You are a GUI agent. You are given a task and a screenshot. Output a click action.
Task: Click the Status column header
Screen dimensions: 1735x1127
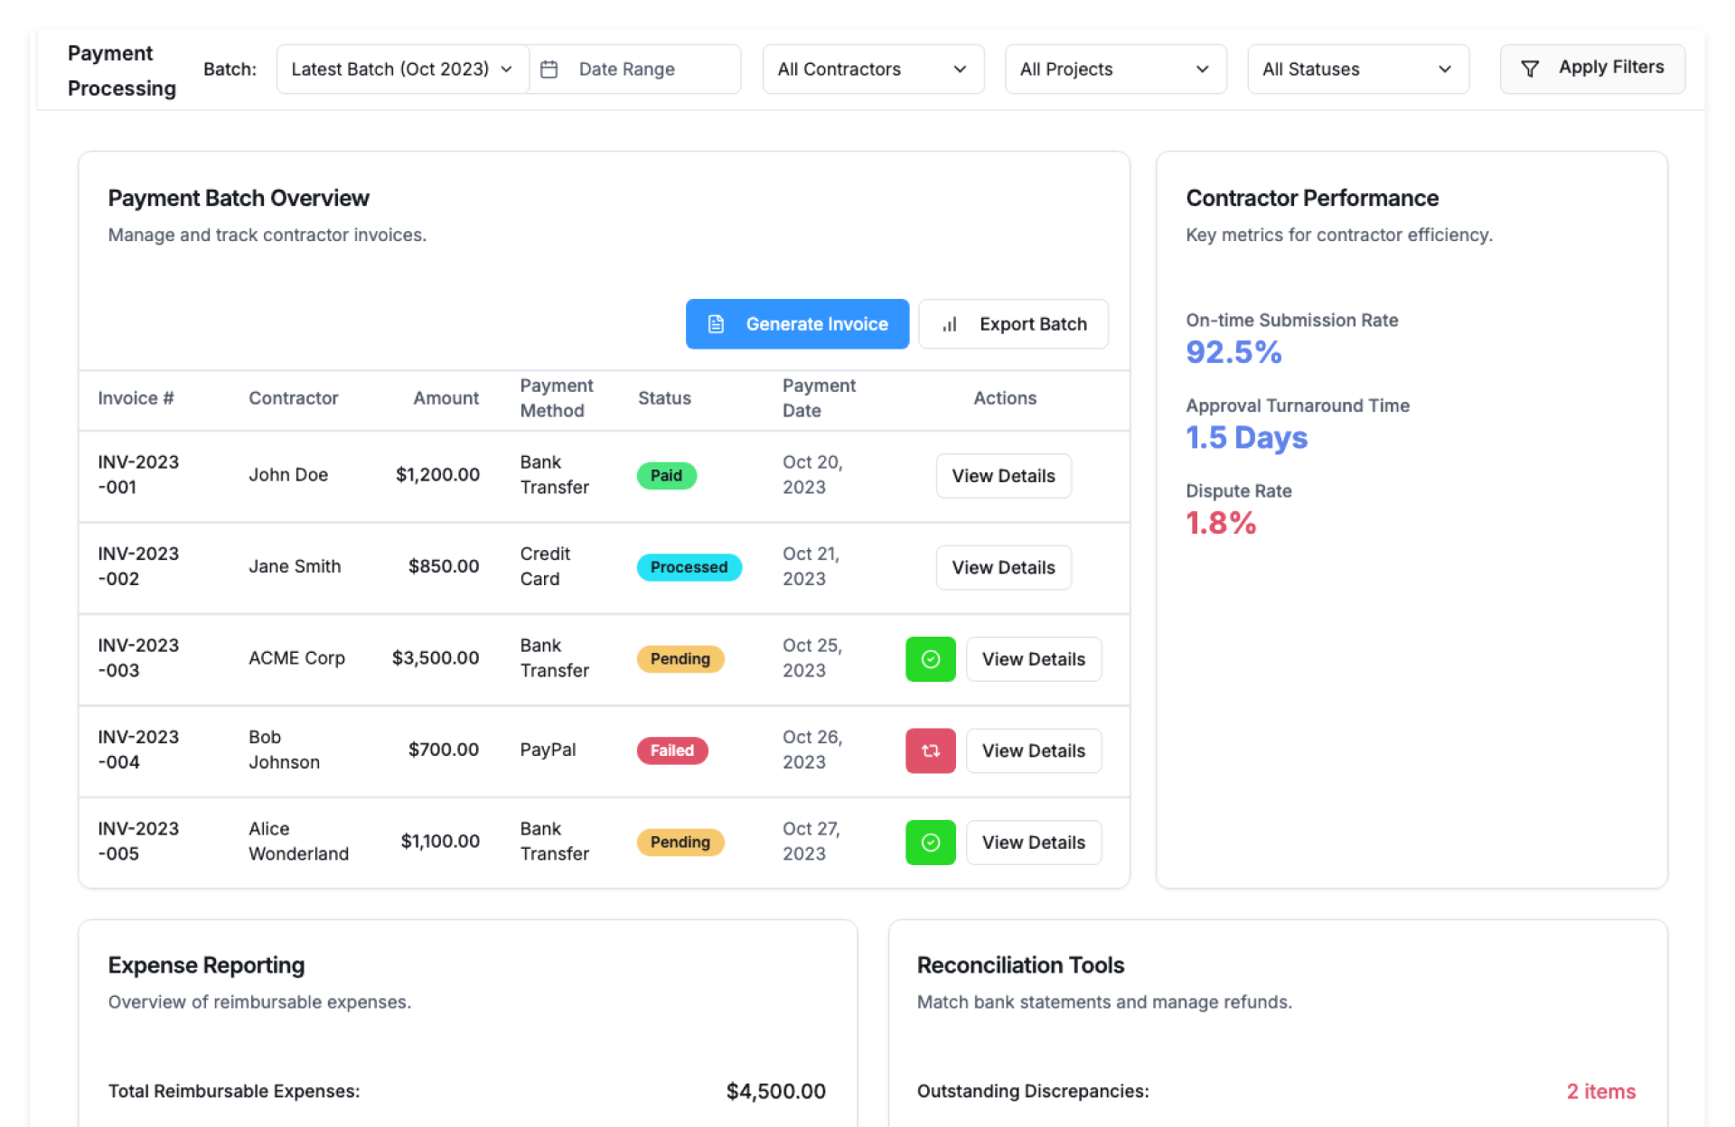(664, 398)
